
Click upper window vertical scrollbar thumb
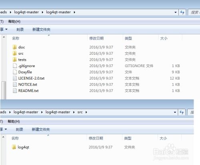coord(4,90)
